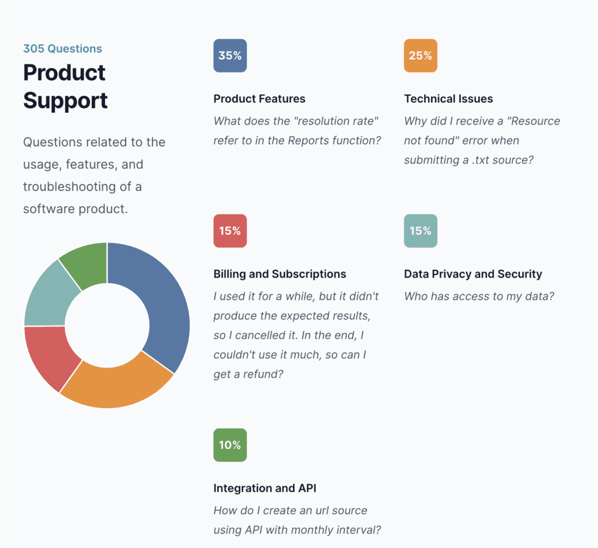Click the green 10% badge
Image resolution: width=598 pixels, height=548 pixels.
click(x=230, y=445)
